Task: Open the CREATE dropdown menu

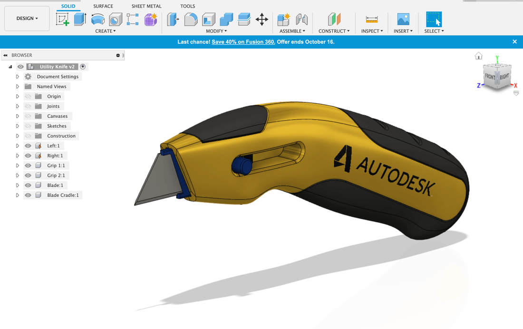Action: click(106, 31)
